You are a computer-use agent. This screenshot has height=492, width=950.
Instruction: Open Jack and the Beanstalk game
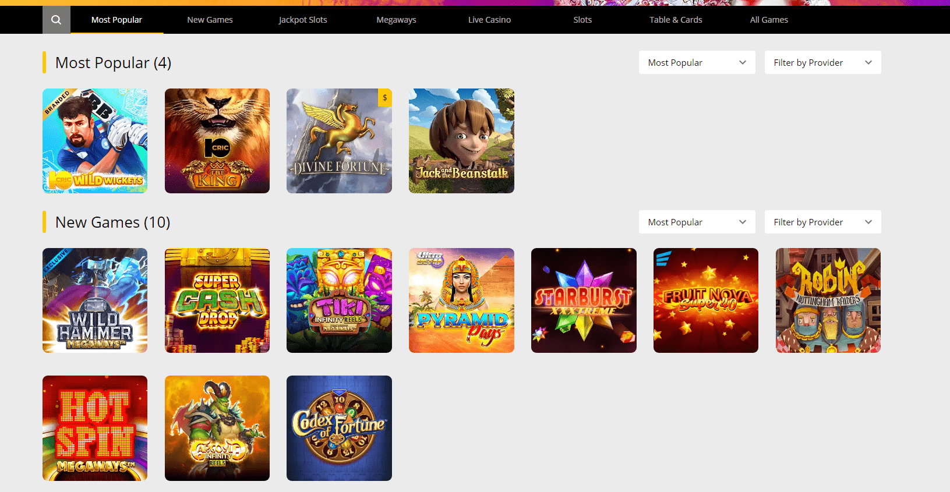(461, 141)
